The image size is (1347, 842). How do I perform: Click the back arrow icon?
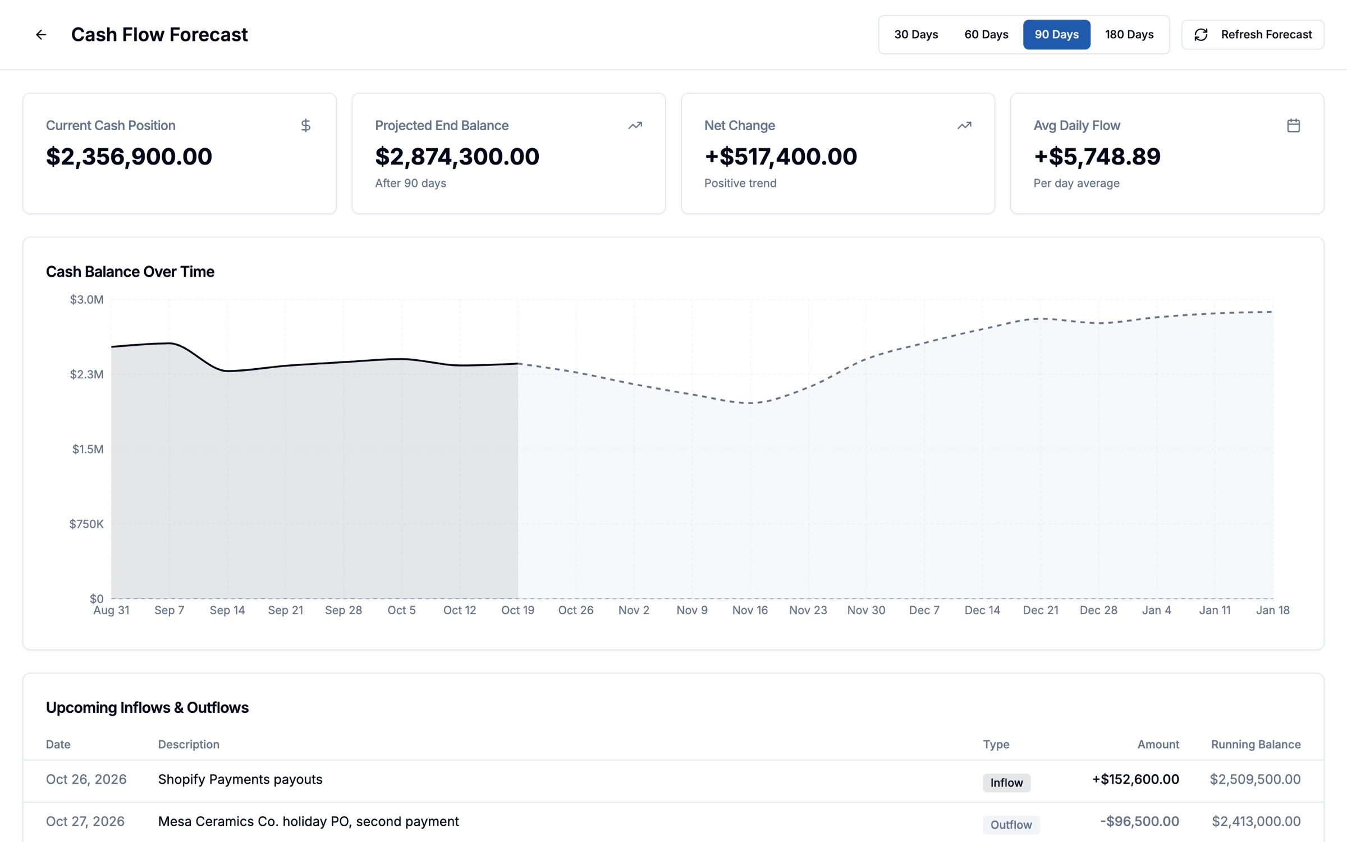point(41,35)
